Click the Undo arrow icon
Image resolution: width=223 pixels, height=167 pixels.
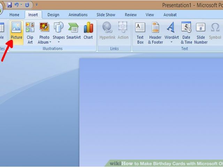(x=17, y=5)
